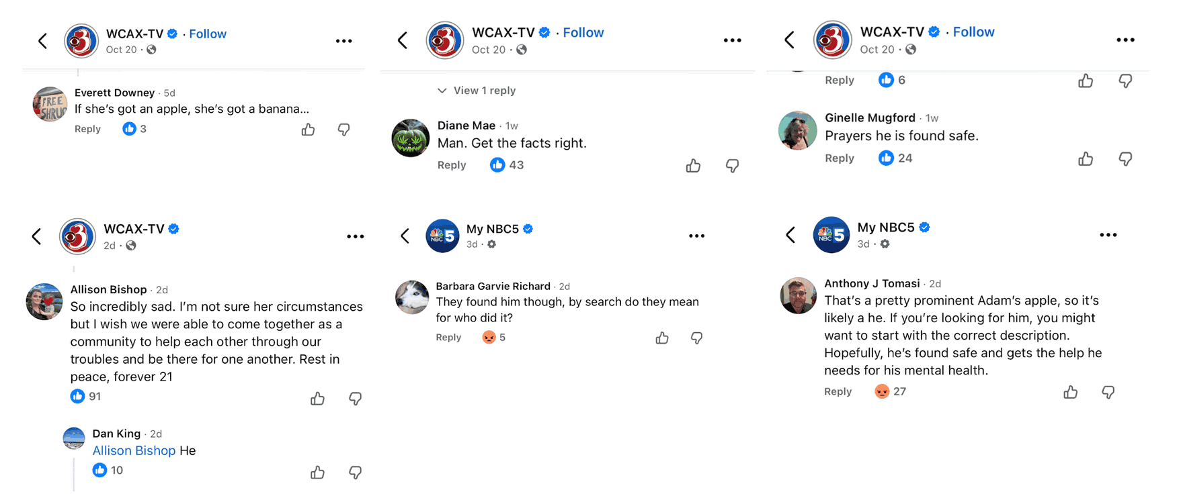Open the Allison Bishop mention in Dan King's reply
Image resolution: width=1179 pixels, height=496 pixels.
point(134,450)
